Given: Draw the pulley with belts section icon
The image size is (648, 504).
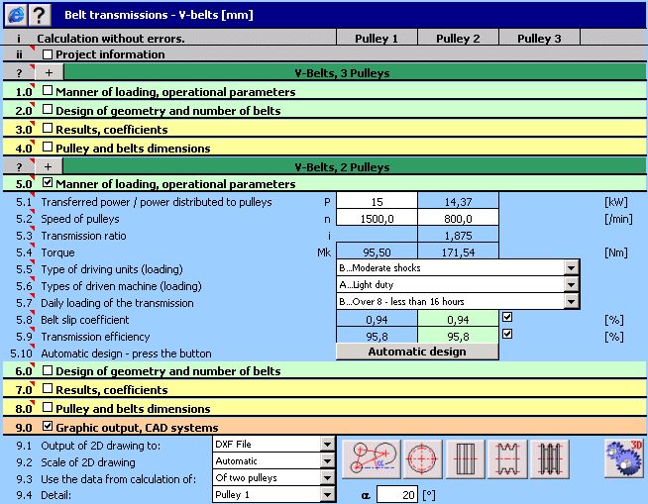Looking at the screenshot, I should (x=549, y=459).
